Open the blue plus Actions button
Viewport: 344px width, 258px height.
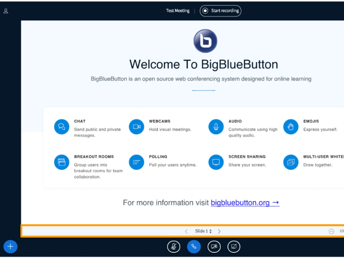tap(10, 247)
